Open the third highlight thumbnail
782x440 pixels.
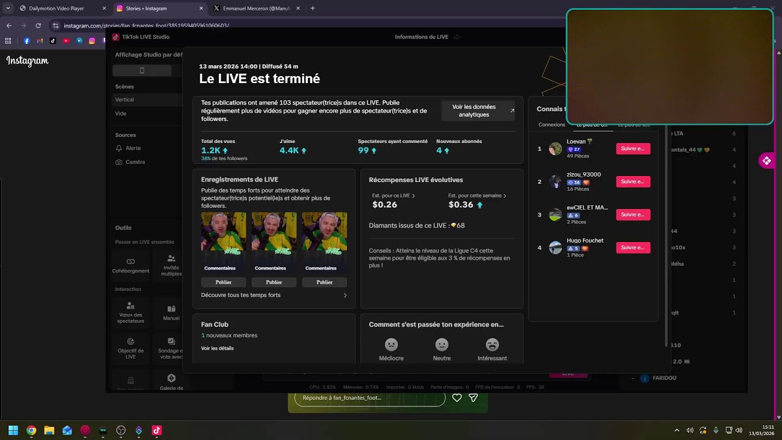[324, 233]
